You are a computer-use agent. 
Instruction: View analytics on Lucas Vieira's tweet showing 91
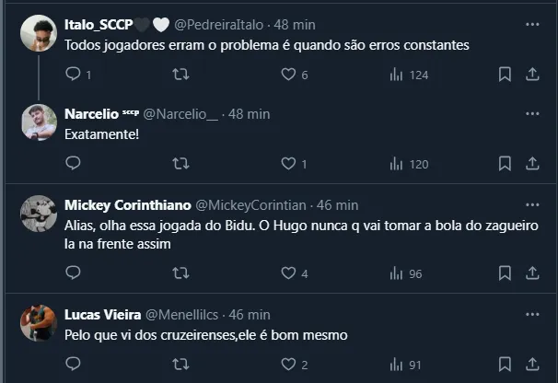[x=406, y=364]
